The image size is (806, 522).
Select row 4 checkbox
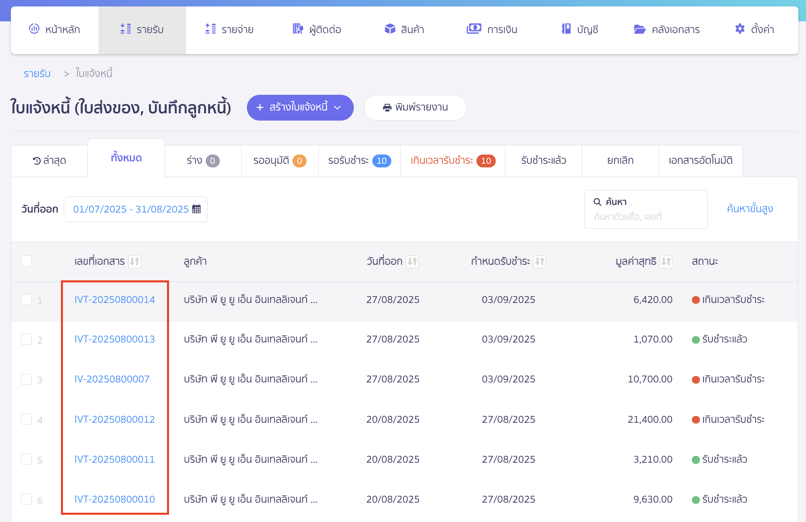27,420
